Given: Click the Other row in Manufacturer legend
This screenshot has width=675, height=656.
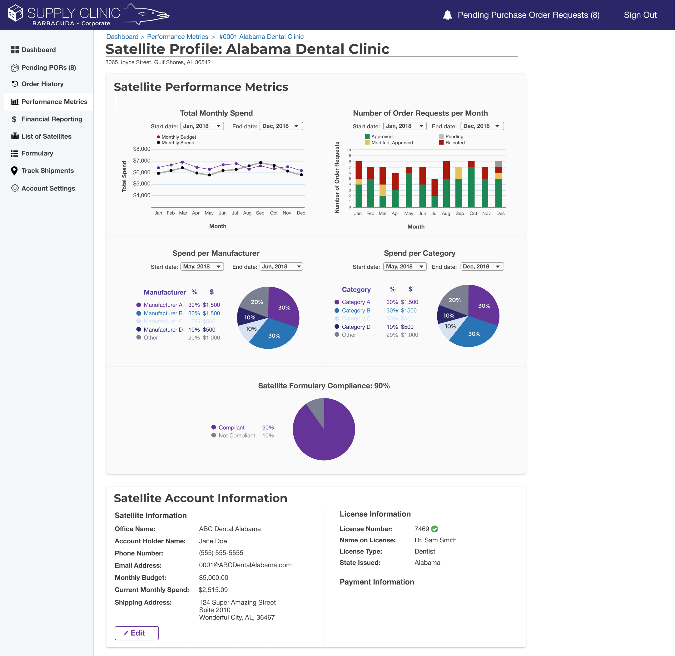Looking at the screenshot, I should (x=178, y=338).
